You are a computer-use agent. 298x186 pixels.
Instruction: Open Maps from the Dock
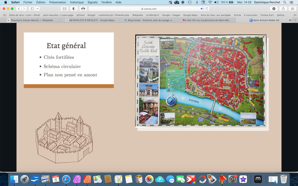point(97,179)
